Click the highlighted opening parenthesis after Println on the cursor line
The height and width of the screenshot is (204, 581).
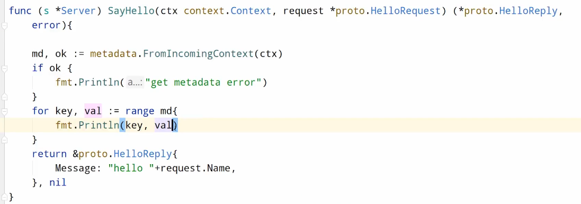coord(122,126)
